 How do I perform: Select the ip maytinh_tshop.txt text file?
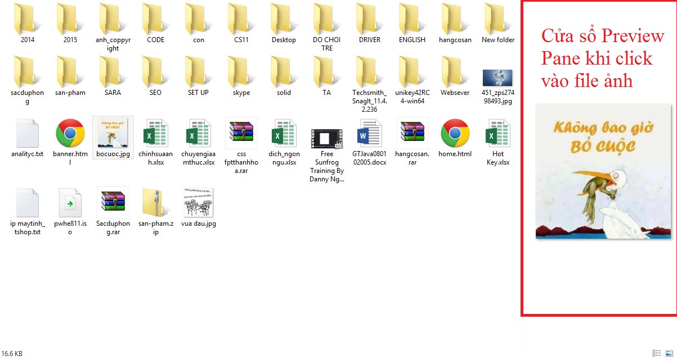[x=27, y=212]
